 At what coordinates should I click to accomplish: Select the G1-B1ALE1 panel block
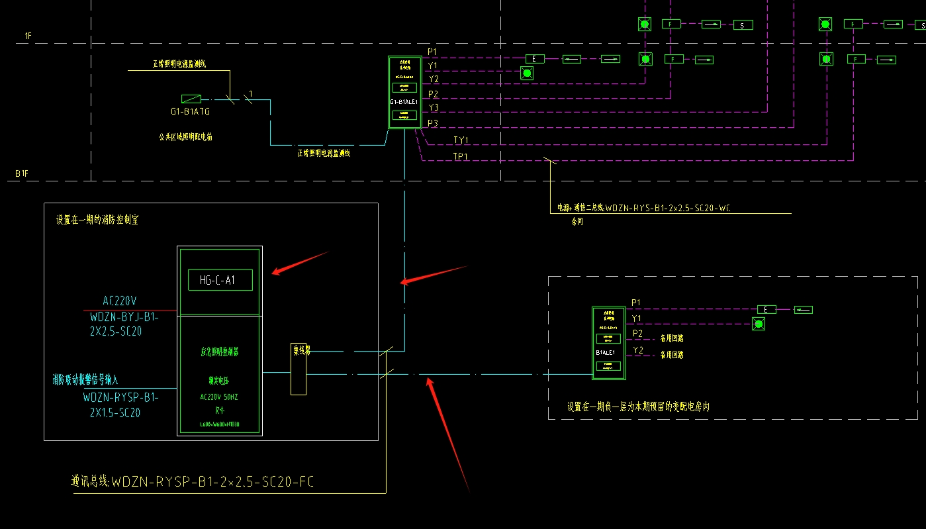[x=404, y=92]
